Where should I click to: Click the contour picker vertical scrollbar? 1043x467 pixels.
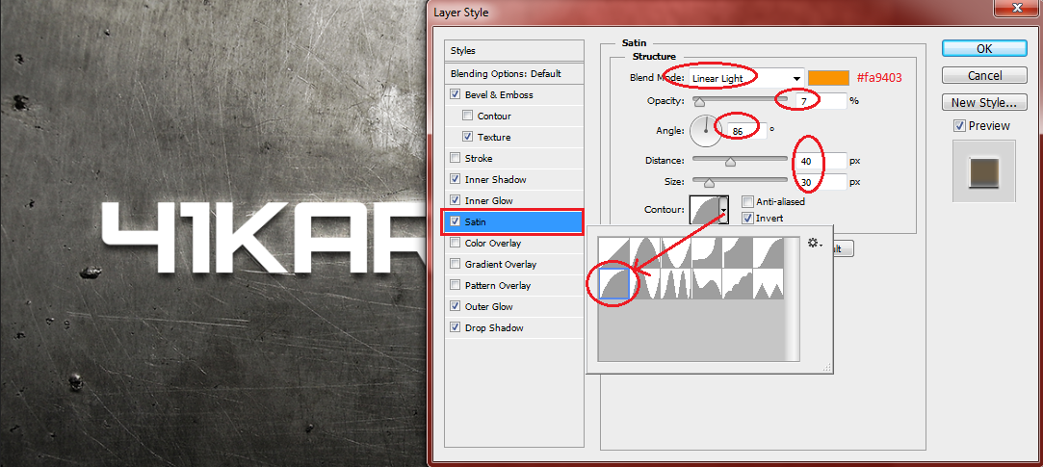[793, 298]
